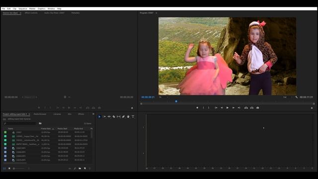Switch to the Effects tab

click(81, 114)
